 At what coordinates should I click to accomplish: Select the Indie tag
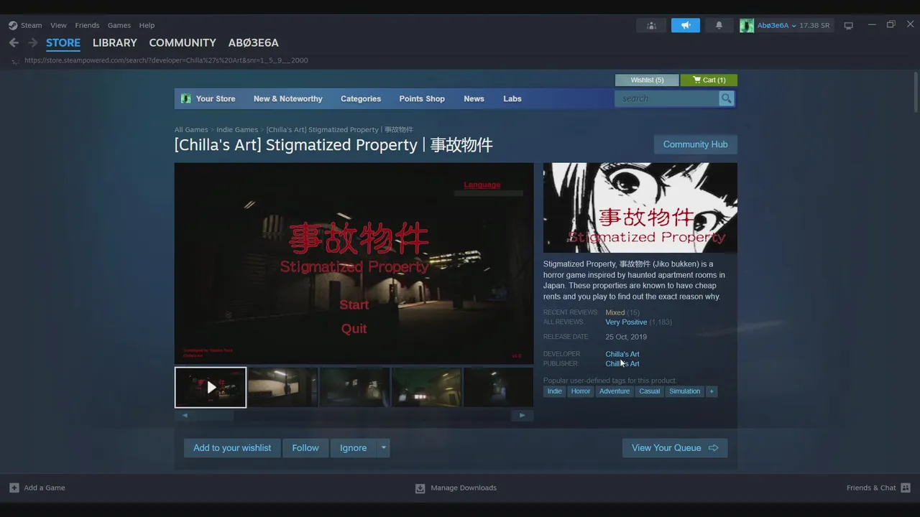coord(555,391)
